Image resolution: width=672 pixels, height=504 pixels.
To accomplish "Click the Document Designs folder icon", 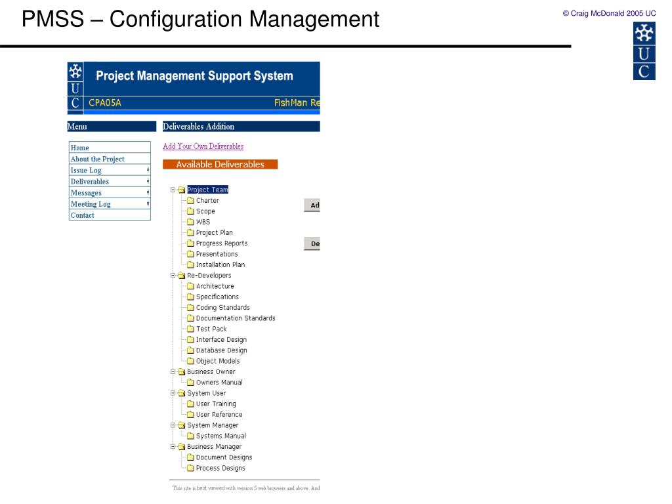I will [191, 457].
